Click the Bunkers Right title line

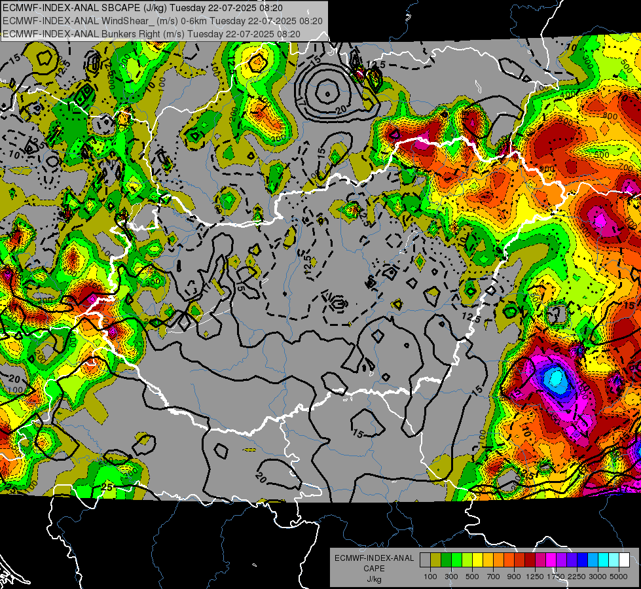[151, 34]
